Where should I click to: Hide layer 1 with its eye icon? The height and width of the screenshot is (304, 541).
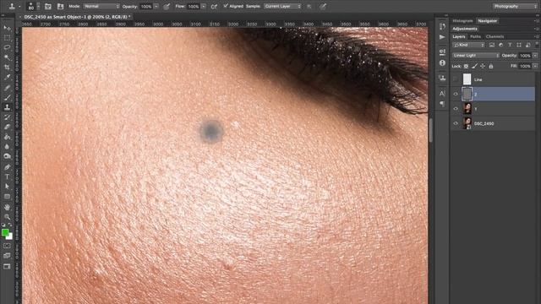(x=456, y=109)
